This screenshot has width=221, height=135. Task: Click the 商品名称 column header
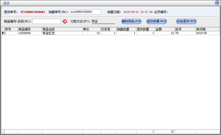[62, 29]
